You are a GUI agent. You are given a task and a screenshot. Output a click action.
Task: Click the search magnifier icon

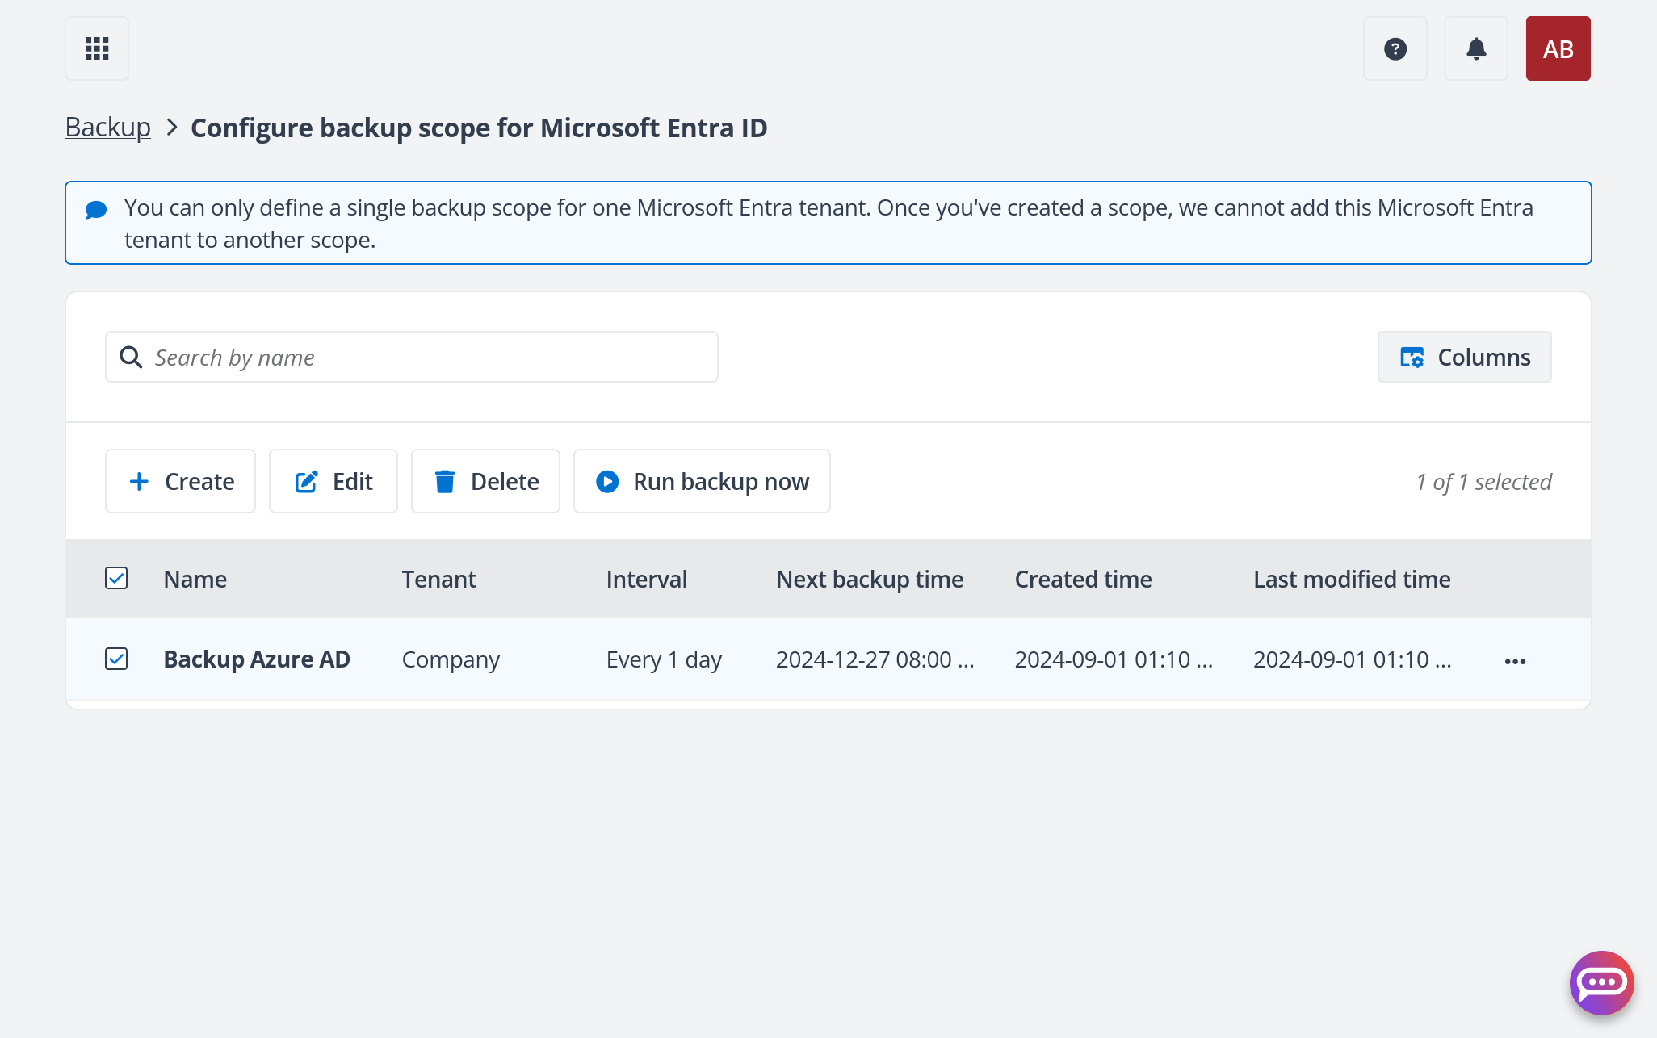pos(131,357)
